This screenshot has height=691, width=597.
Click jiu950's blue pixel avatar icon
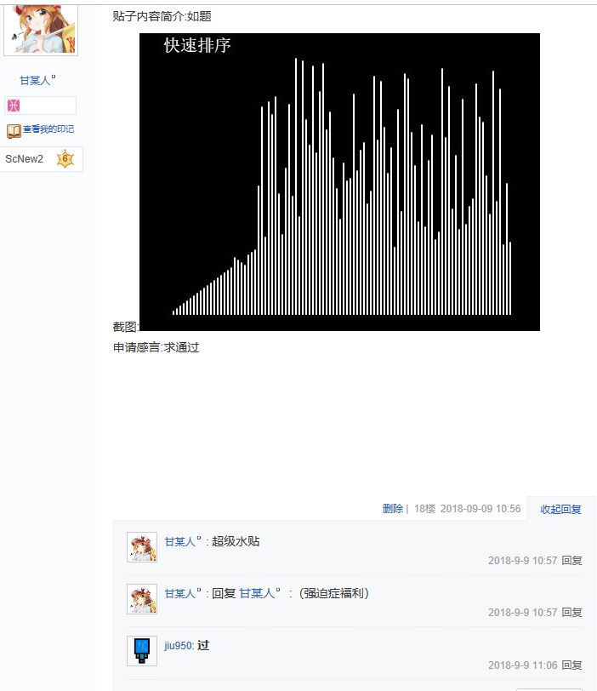click(142, 651)
